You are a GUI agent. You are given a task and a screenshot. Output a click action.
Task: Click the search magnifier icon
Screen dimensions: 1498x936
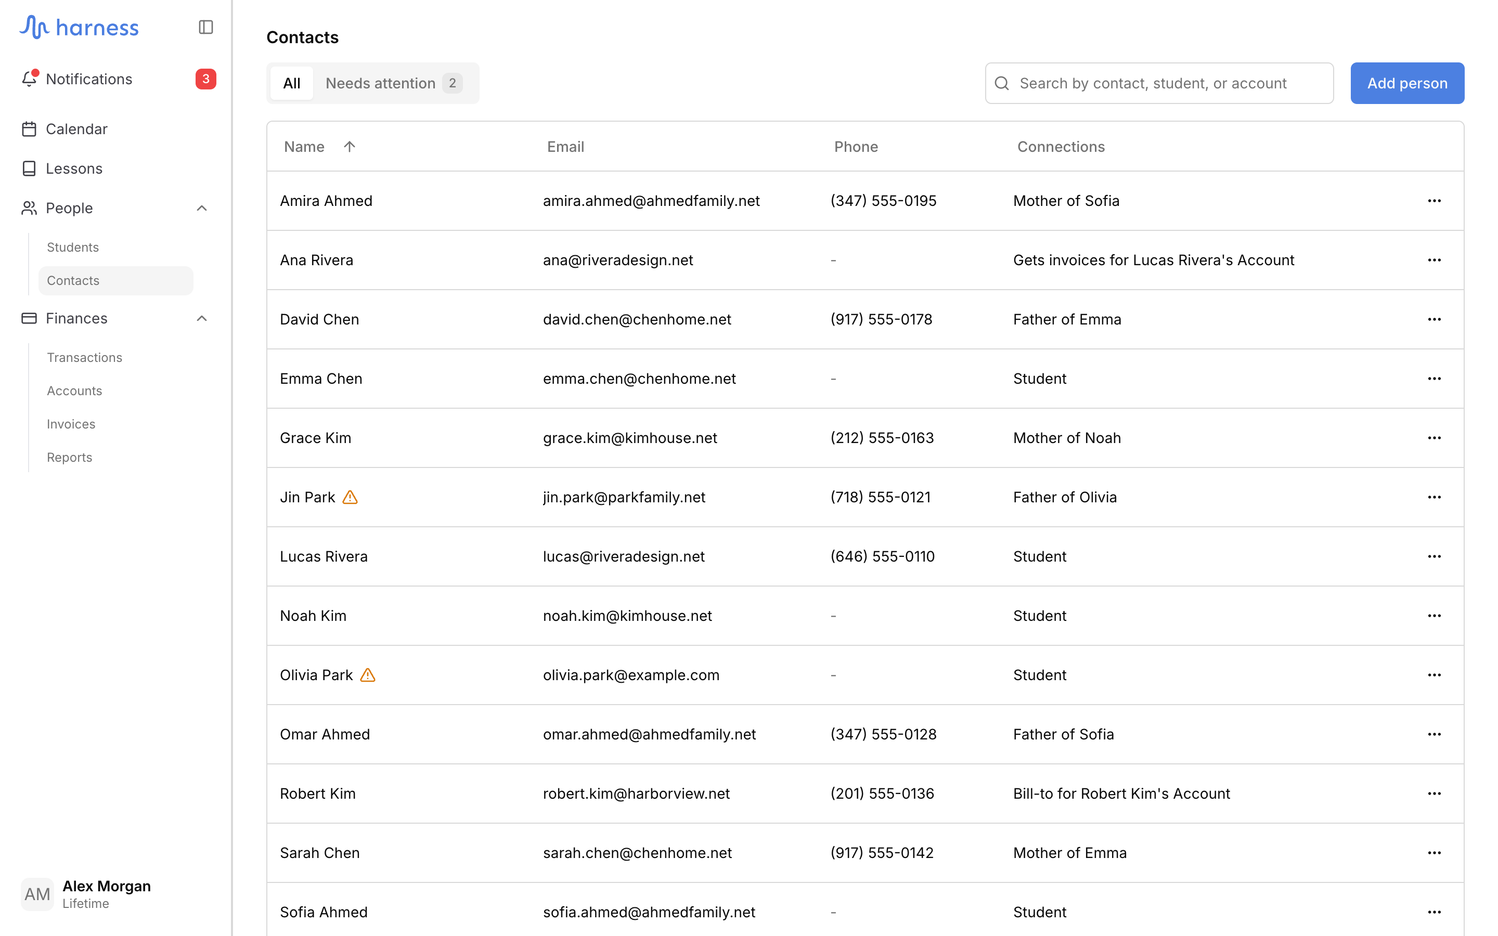[1002, 83]
